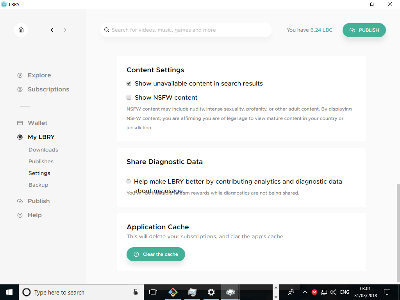The image size is (400, 300).
Task: Click the Cortana microphone icon
Action: 136,292
